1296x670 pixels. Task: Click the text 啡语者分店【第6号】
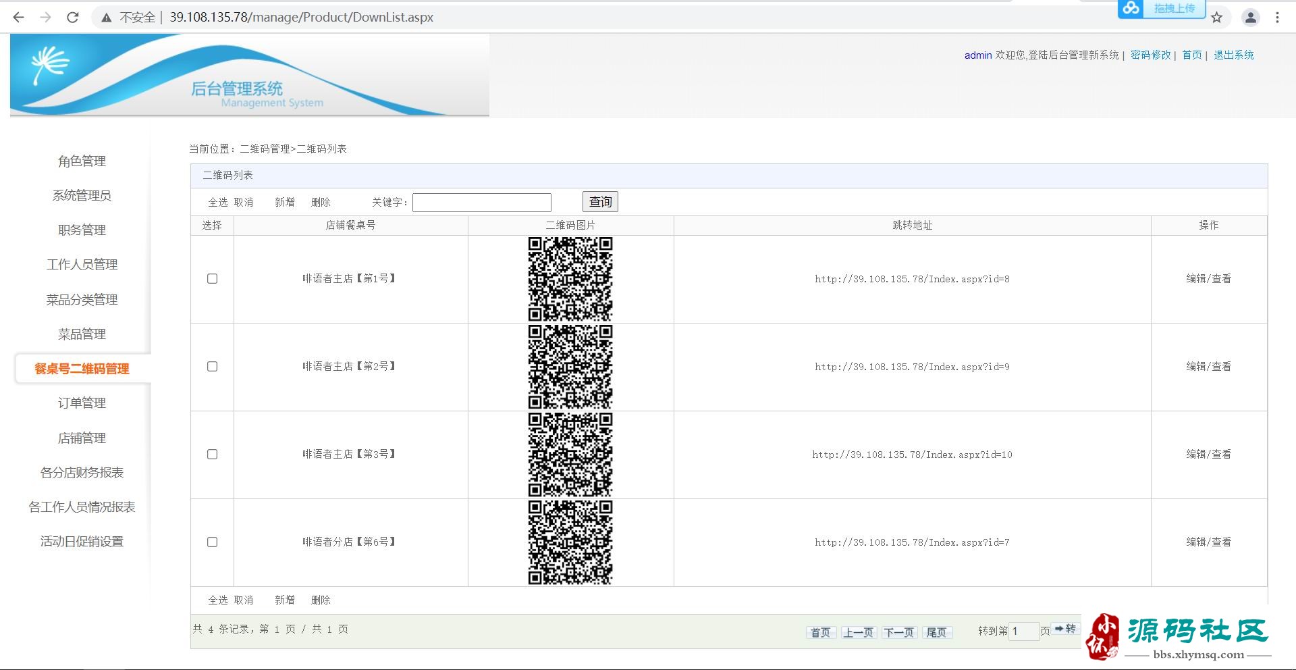point(349,542)
